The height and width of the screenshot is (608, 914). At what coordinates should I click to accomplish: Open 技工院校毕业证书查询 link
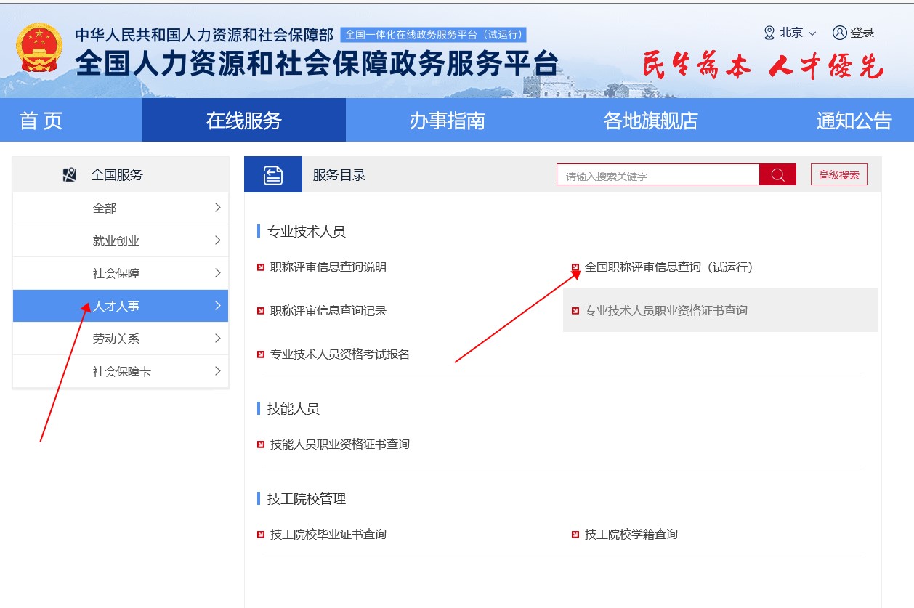pos(328,535)
